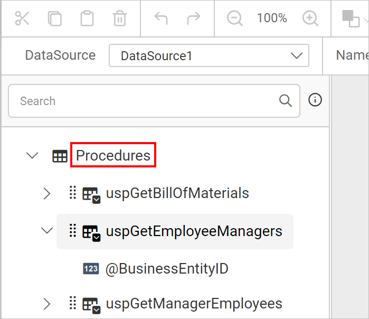Expand the uspGetBillOfMaterials procedure
This screenshot has height=319, width=369.
[x=47, y=194]
